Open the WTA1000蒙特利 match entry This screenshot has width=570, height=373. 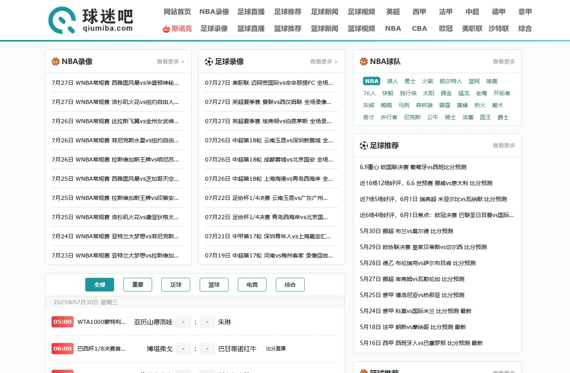pos(102,322)
